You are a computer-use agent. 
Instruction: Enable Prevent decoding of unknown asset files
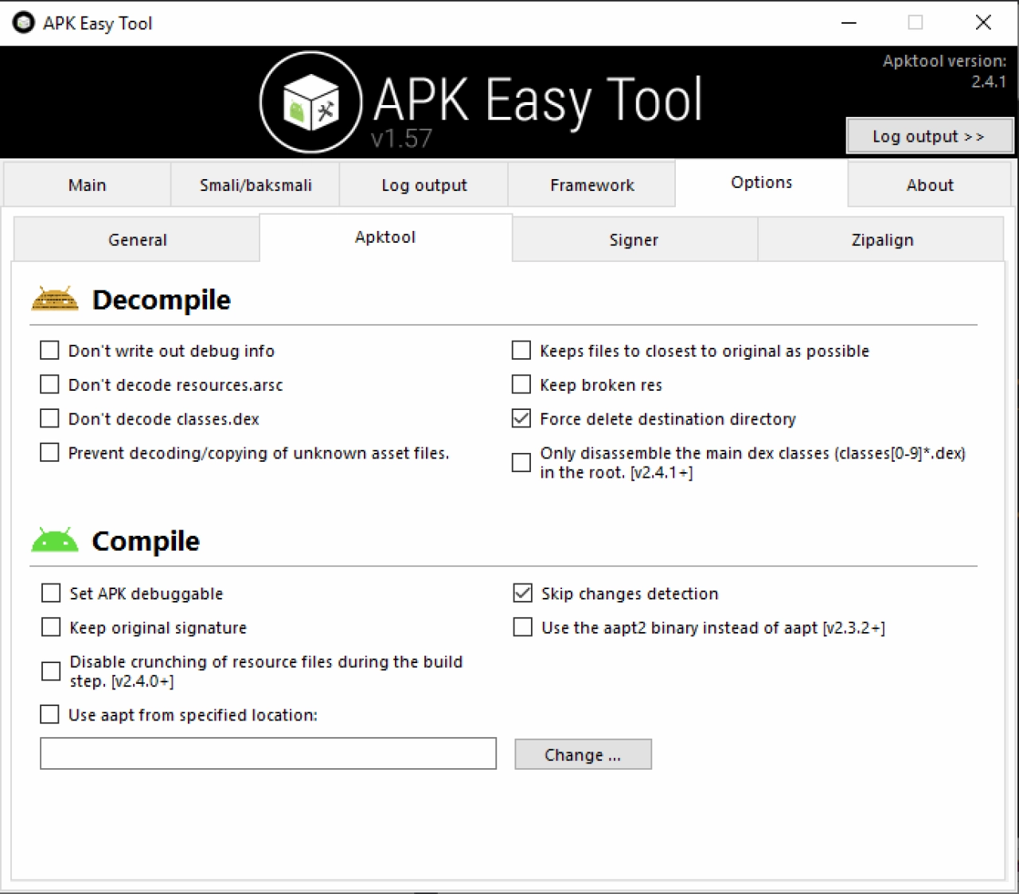(x=49, y=453)
